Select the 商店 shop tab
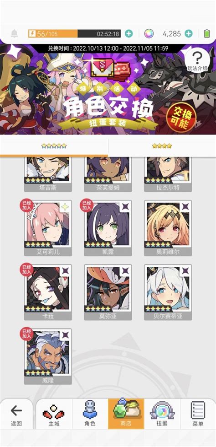 (126, 414)
